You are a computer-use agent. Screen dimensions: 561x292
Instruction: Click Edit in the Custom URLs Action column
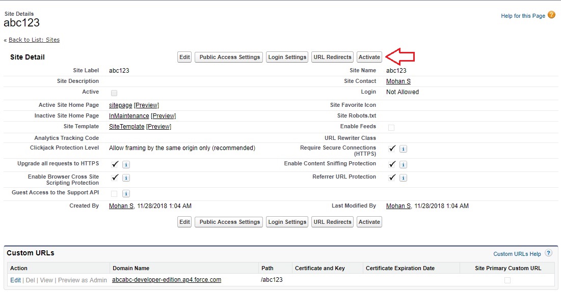pyautogui.click(x=15, y=280)
